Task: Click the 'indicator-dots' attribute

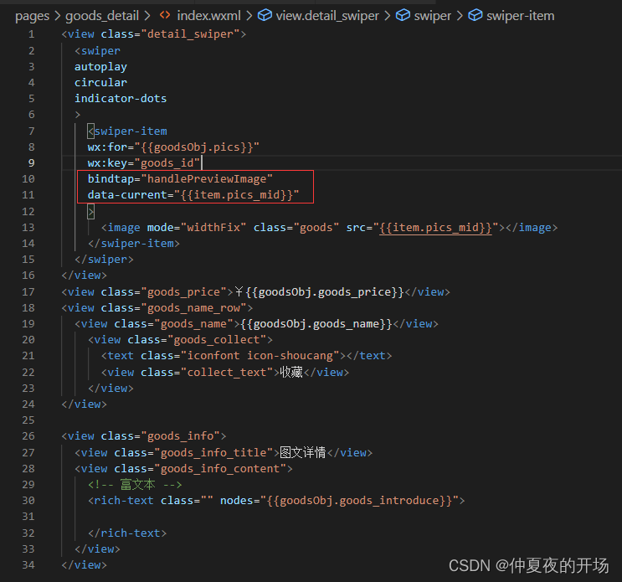Action: [121, 98]
